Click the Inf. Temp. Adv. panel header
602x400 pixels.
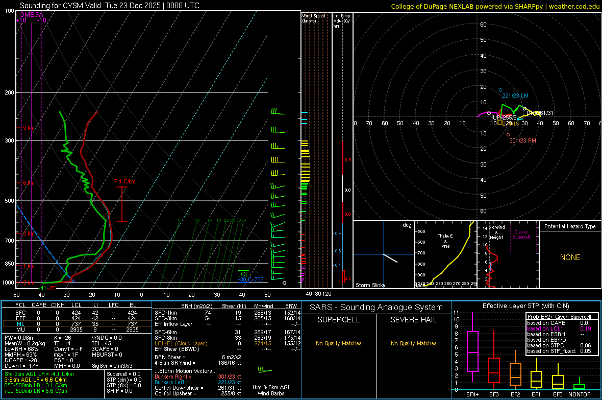tap(342, 21)
